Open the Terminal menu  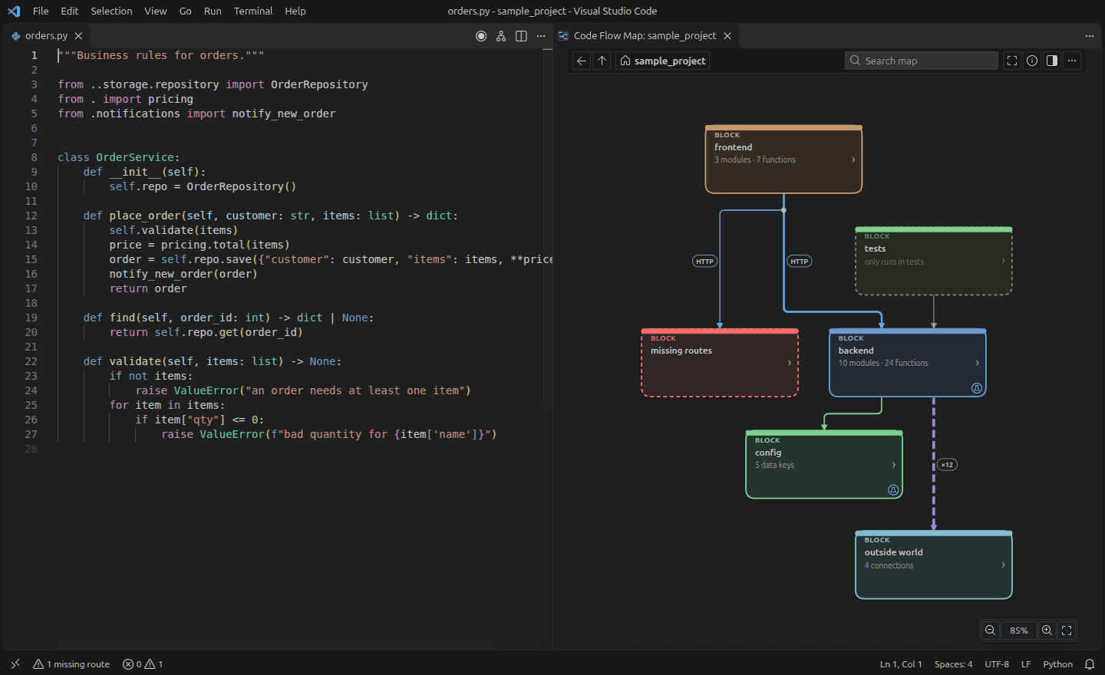point(253,11)
